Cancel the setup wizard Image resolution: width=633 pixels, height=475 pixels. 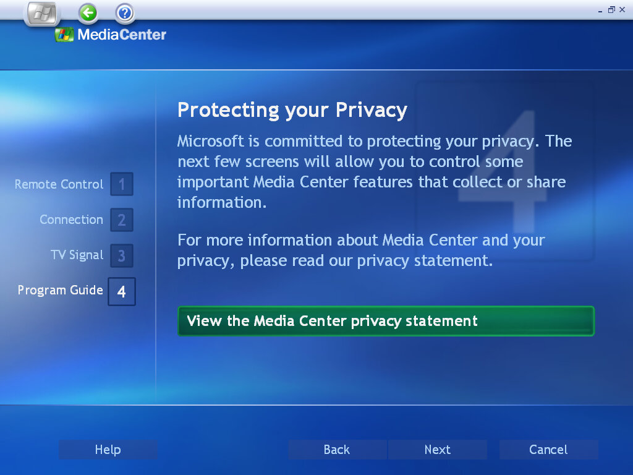(x=548, y=450)
